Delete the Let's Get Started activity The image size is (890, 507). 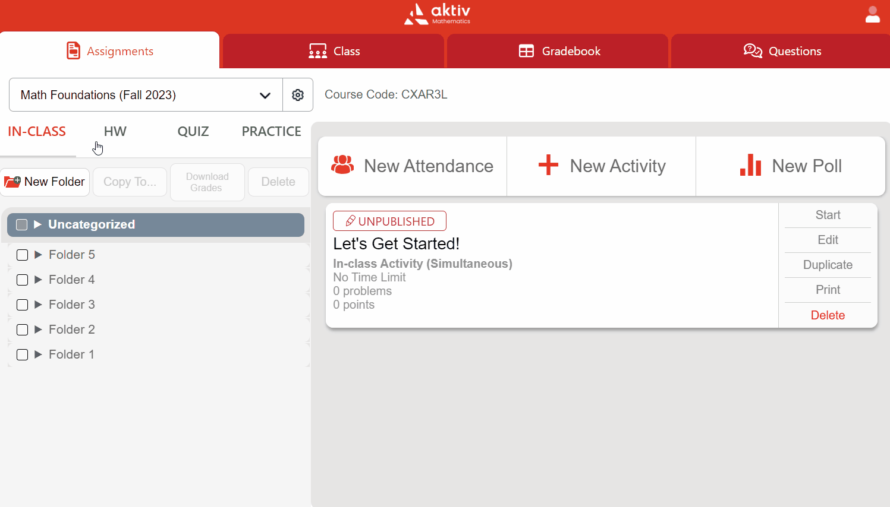[x=827, y=315]
